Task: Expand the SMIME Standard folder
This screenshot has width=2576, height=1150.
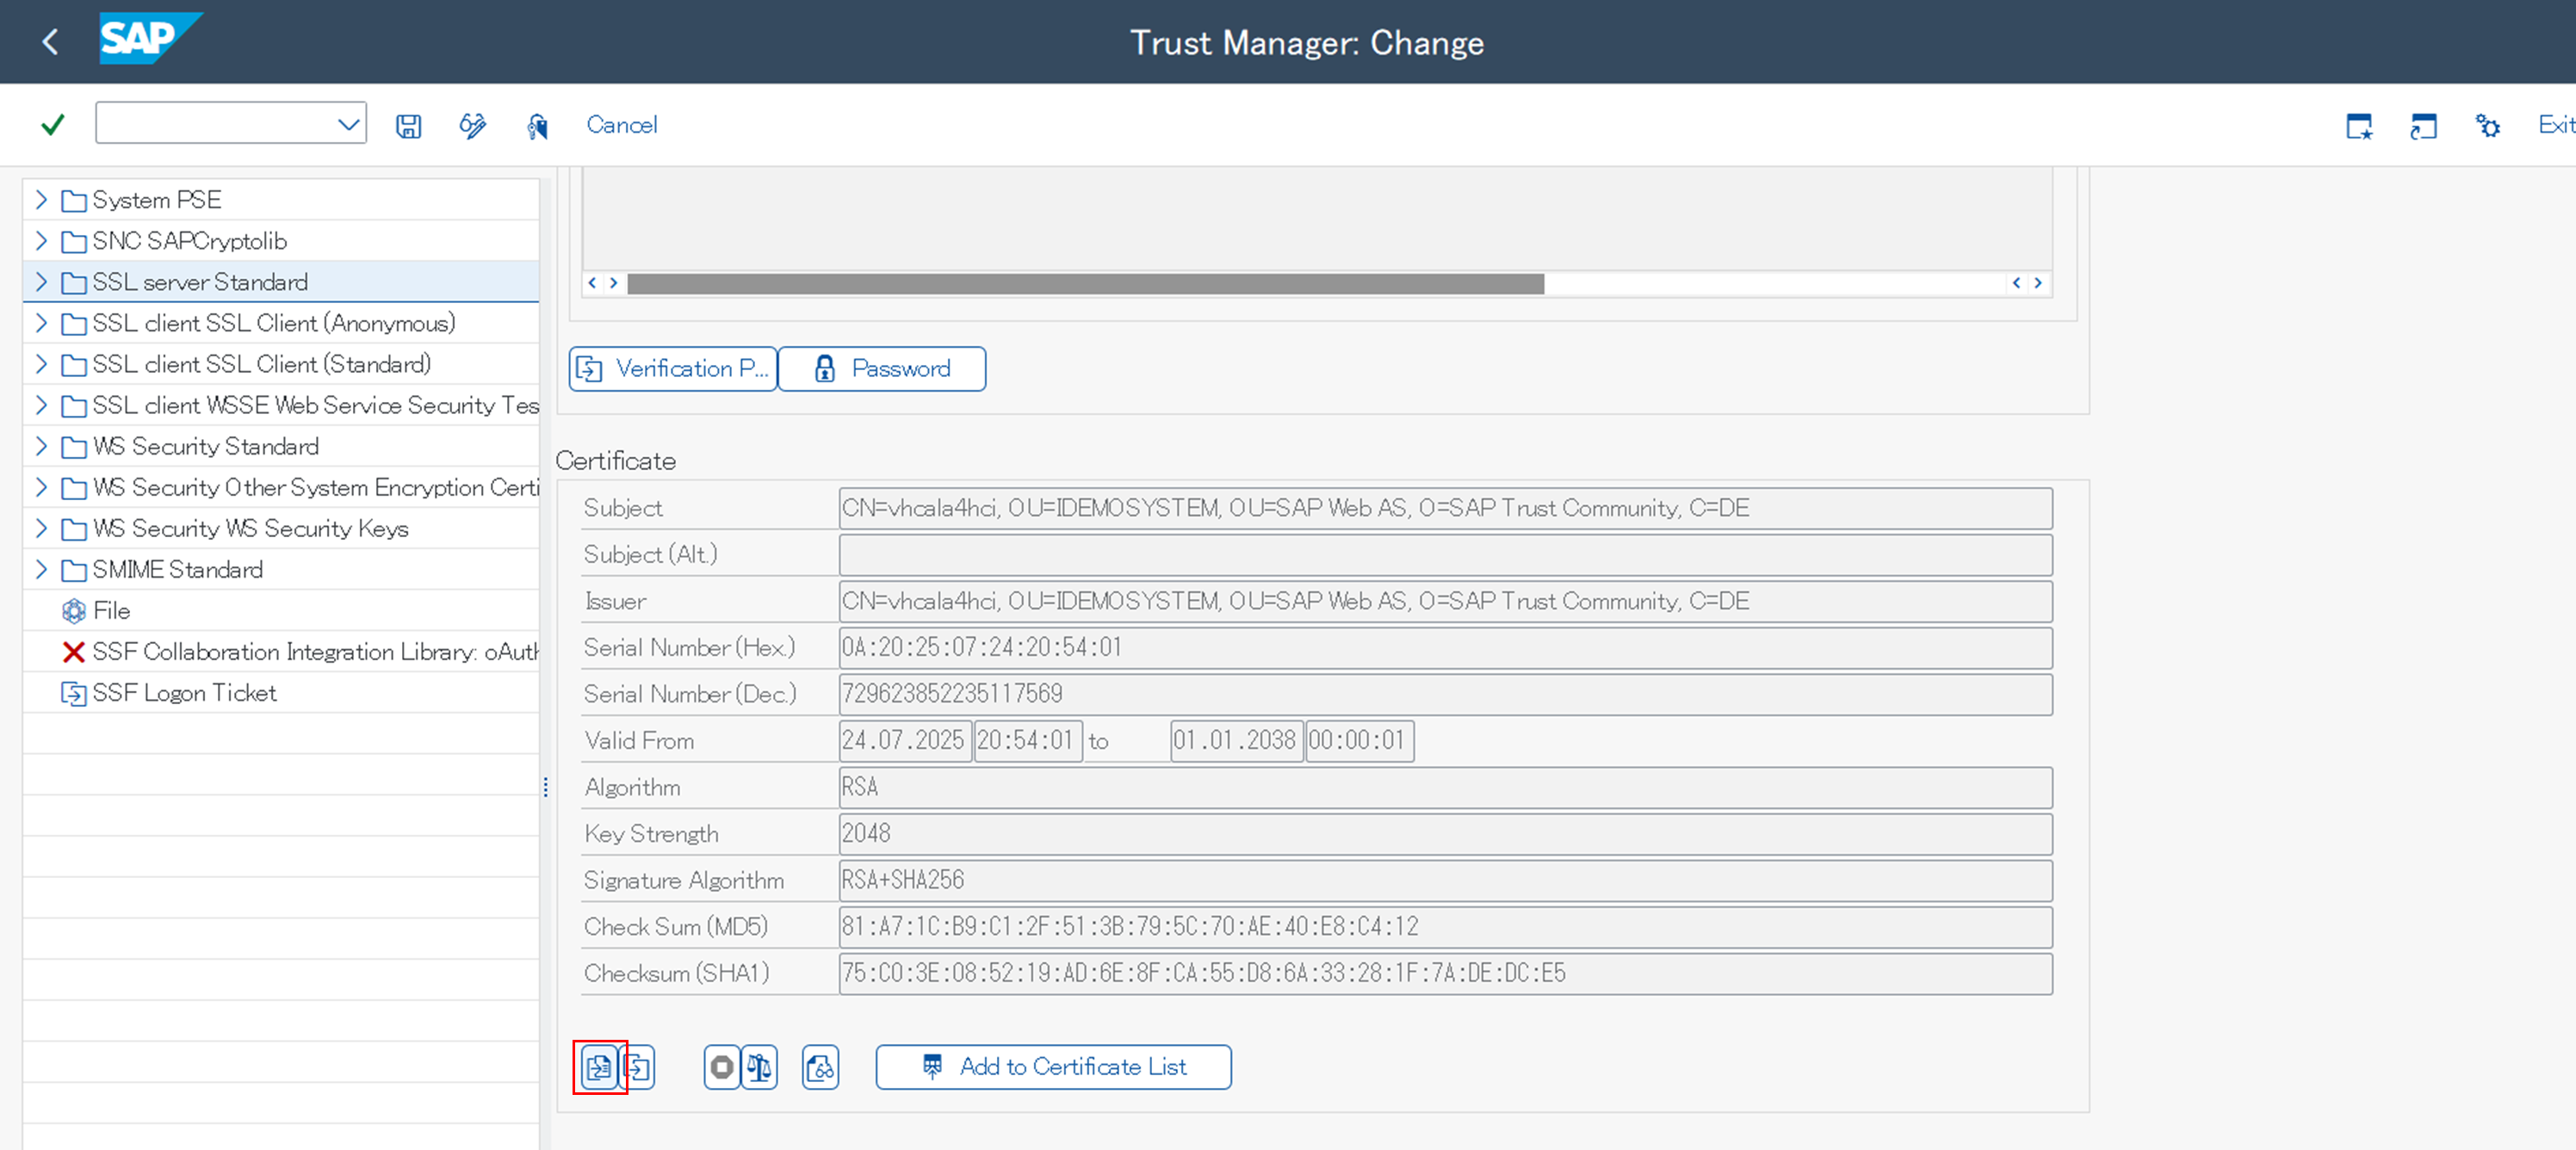Action: pyautogui.click(x=41, y=569)
